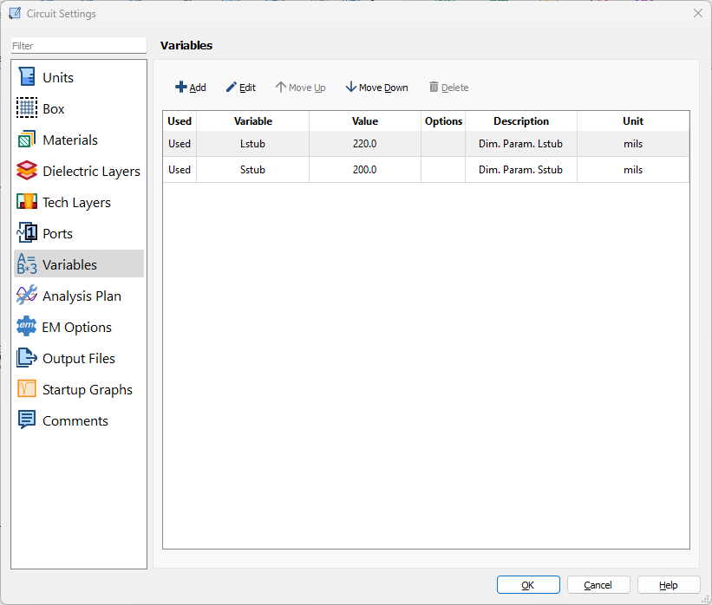Open the Output Files icon
The width and height of the screenshot is (712, 605).
[x=27, y=358]
